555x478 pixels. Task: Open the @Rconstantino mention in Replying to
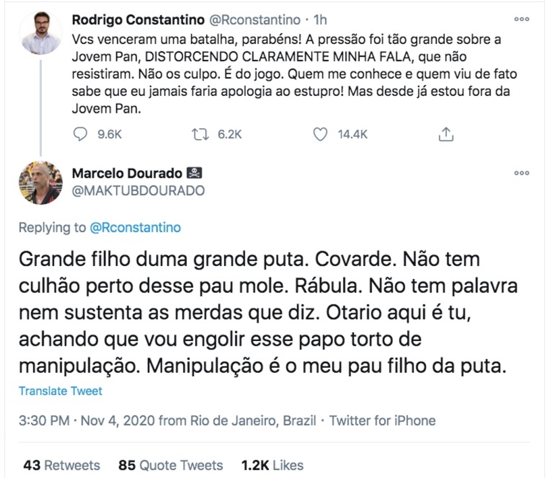[x=135, y=228]
